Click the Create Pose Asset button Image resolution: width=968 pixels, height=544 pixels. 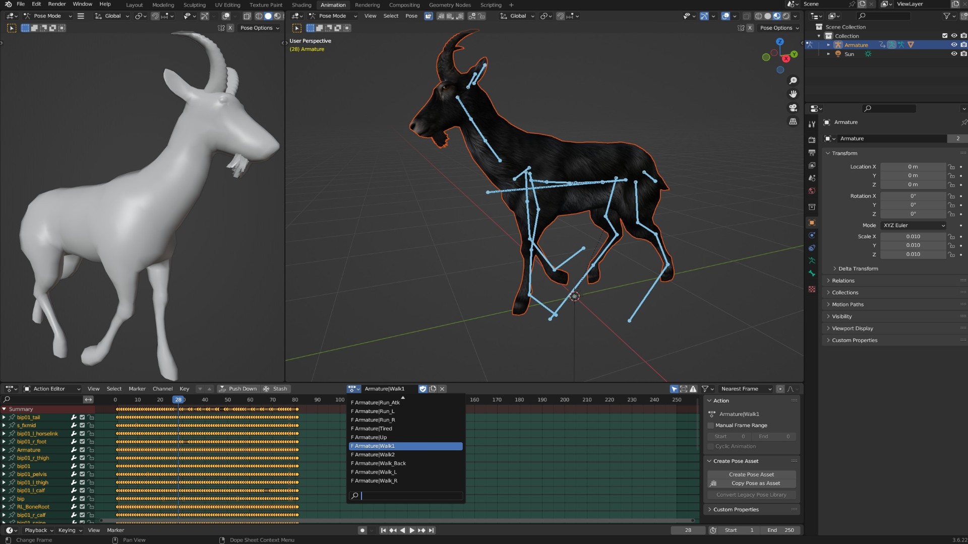pos(751,474)
